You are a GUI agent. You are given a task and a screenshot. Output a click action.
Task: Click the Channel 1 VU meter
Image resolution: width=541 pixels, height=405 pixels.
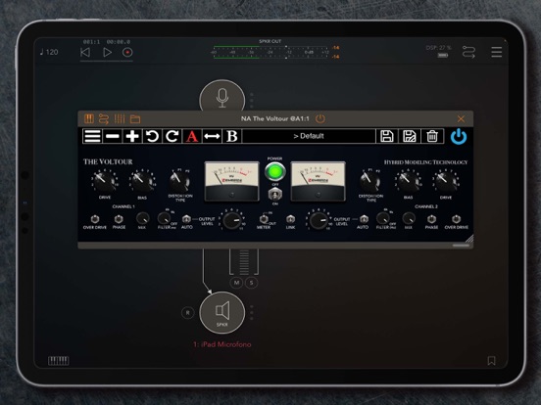tap(232, 181)
